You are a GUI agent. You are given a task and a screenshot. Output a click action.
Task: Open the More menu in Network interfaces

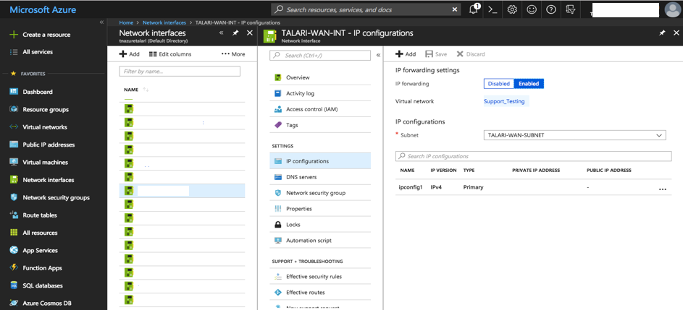(233, 54)
